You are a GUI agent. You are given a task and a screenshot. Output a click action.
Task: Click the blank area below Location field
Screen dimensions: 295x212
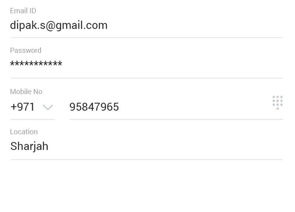tap(146, 186)
